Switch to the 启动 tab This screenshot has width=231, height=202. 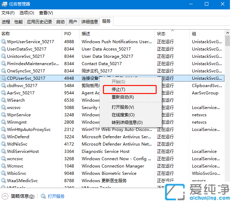[60, 22]
